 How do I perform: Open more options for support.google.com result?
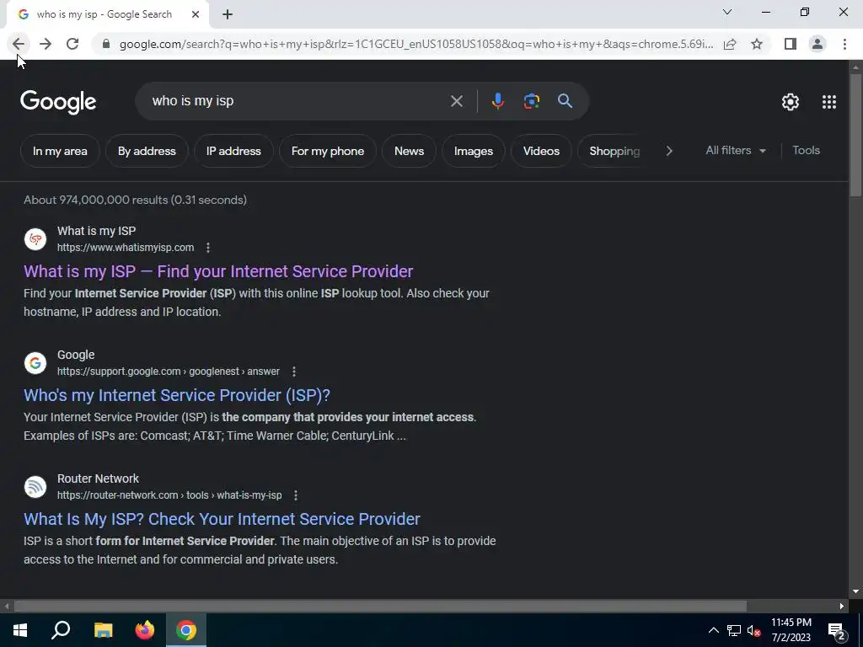tap(294, 372)
